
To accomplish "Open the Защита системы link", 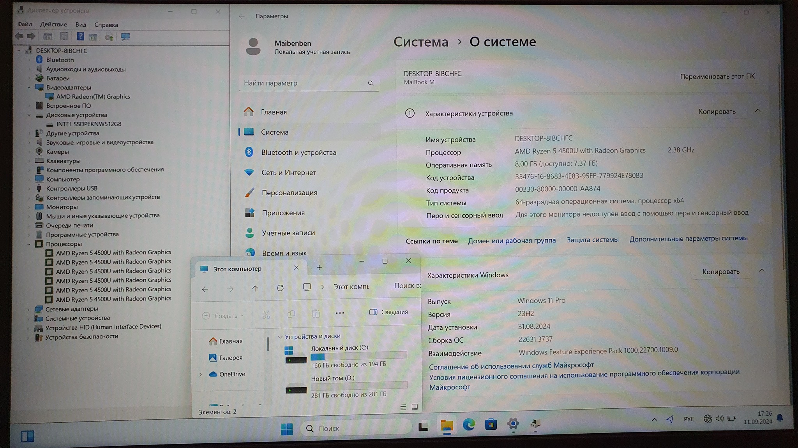I will [592, 240].
